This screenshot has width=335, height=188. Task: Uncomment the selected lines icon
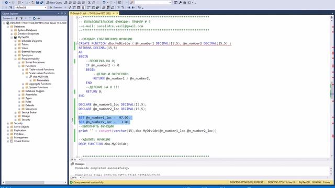pyautogui.click(x=123, y=7)
